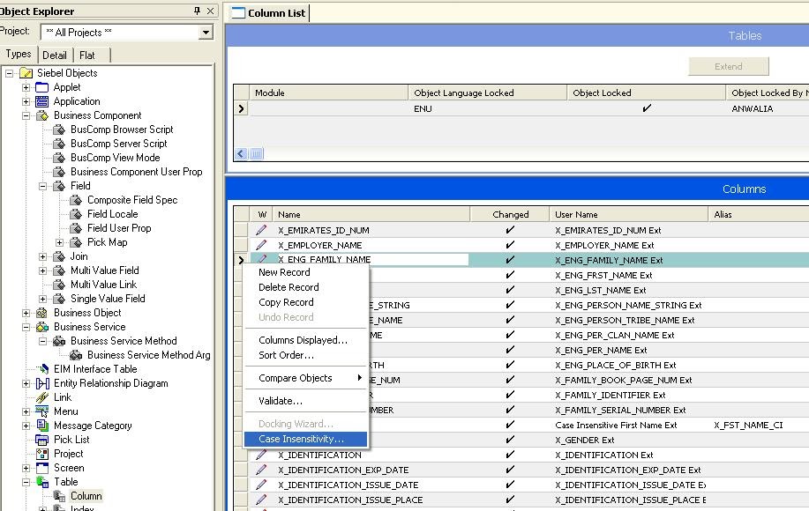
Task: Toggle the auto-hide pin on Object Explorer
Action: (x=199, y=11)
